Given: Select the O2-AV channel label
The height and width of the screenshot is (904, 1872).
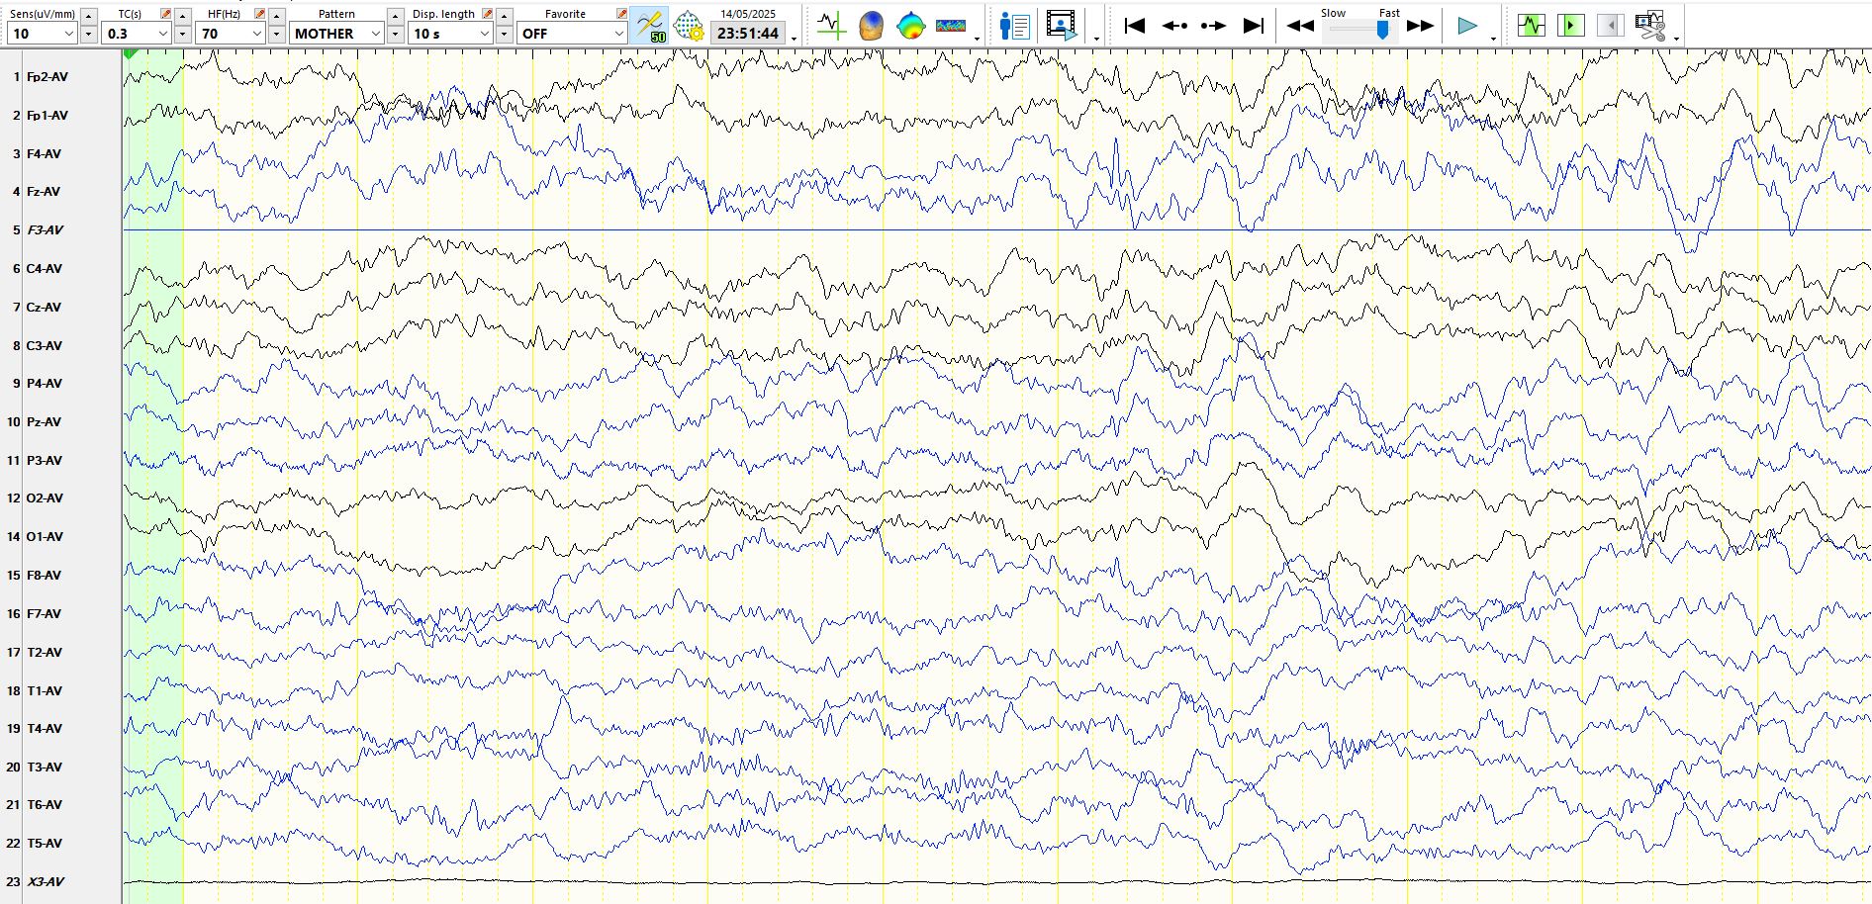Looking at the screenshot, I should tap(45, 498).
